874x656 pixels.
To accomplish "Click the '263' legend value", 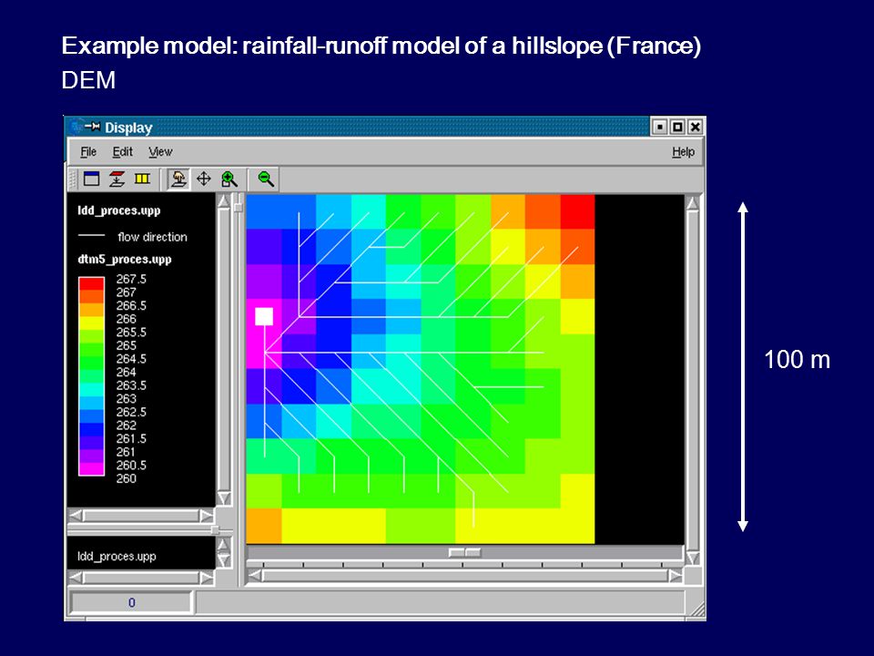I will click(x=126, y=399).
